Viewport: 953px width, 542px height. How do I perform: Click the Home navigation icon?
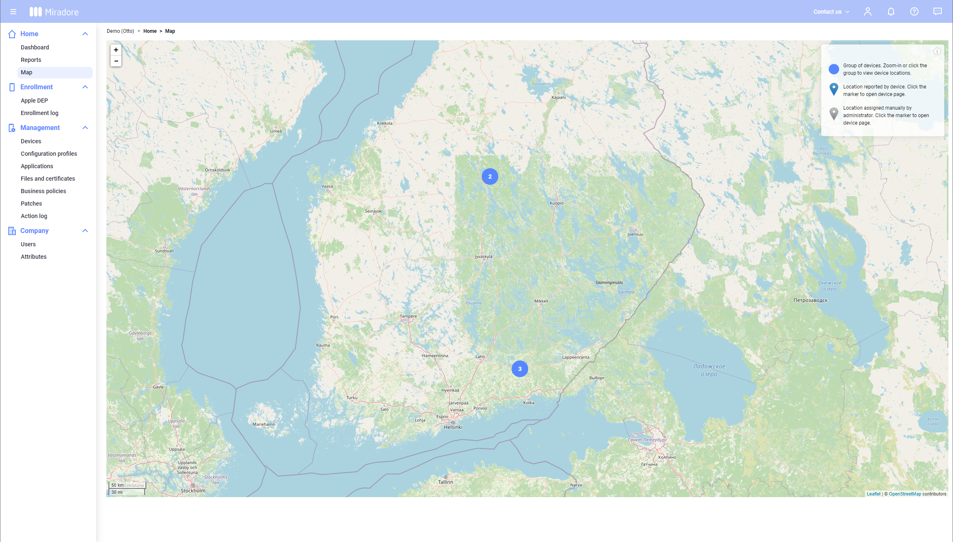12,34
